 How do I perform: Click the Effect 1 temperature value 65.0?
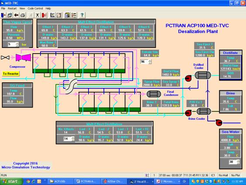pyautogui.click(x=45, y=30)
